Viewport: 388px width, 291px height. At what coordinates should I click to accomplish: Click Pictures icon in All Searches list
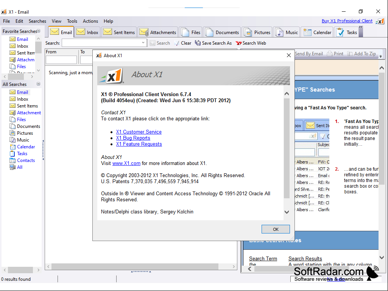pos(12,133)
